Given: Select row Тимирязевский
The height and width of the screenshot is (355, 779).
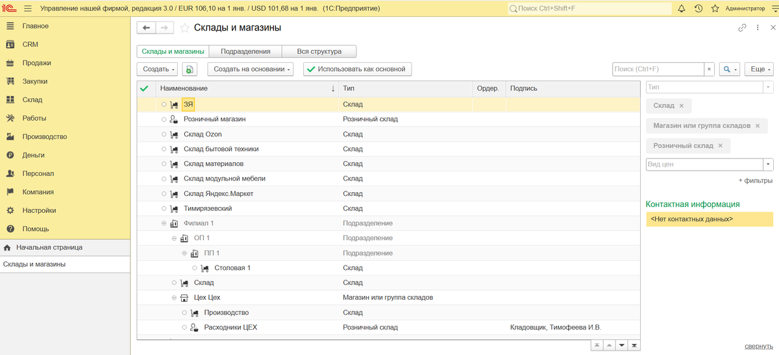Looking at the screenshot, I should (388, 208).
